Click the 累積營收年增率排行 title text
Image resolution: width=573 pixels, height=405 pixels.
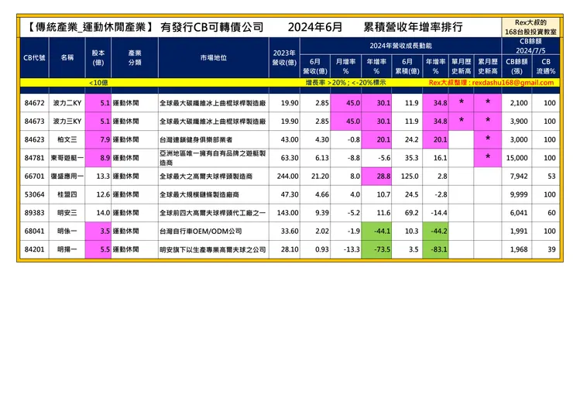click(x=413, y=27)
